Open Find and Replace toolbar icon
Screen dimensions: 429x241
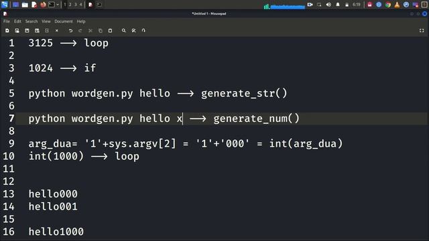tap(133, 31)
